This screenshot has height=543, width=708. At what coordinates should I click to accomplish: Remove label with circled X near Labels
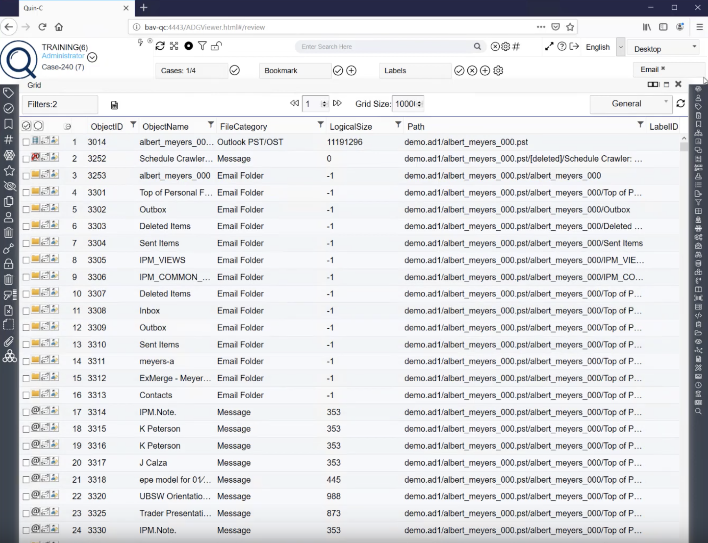(472, 71)
